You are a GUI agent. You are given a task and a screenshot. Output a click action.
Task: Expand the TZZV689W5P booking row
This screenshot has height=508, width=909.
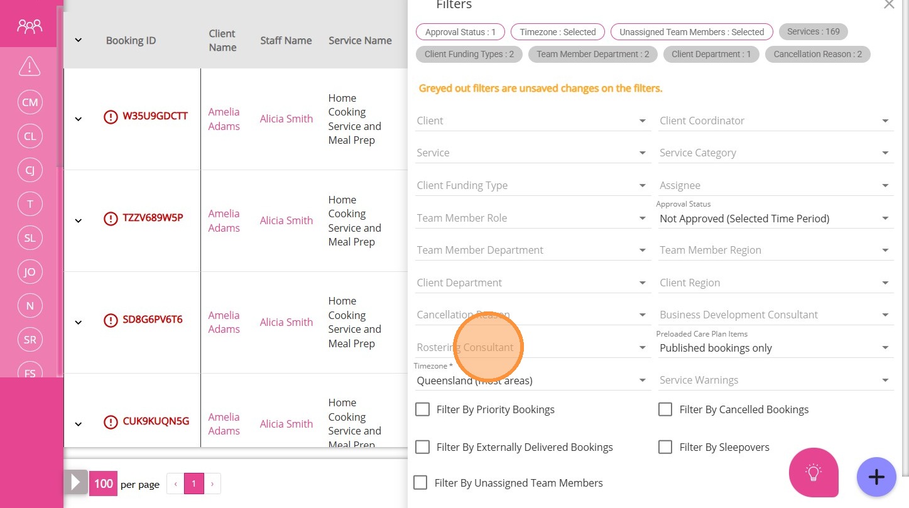pos(79,220)
